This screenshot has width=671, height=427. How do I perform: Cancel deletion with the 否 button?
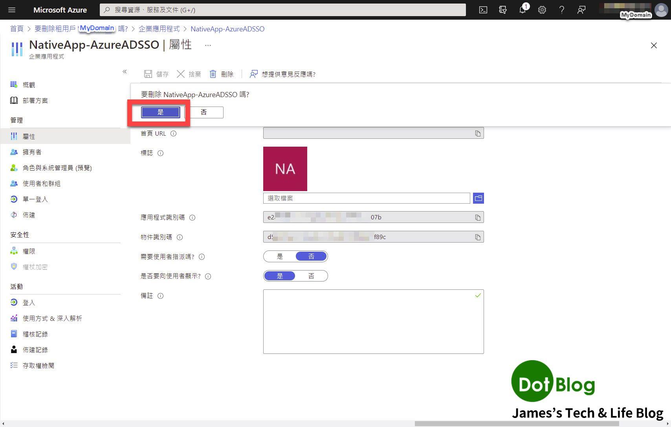click(204, 112)
